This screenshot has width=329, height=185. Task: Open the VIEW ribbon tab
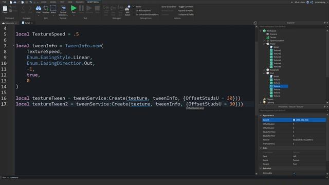pyautogui.click(x=70, y=2)
